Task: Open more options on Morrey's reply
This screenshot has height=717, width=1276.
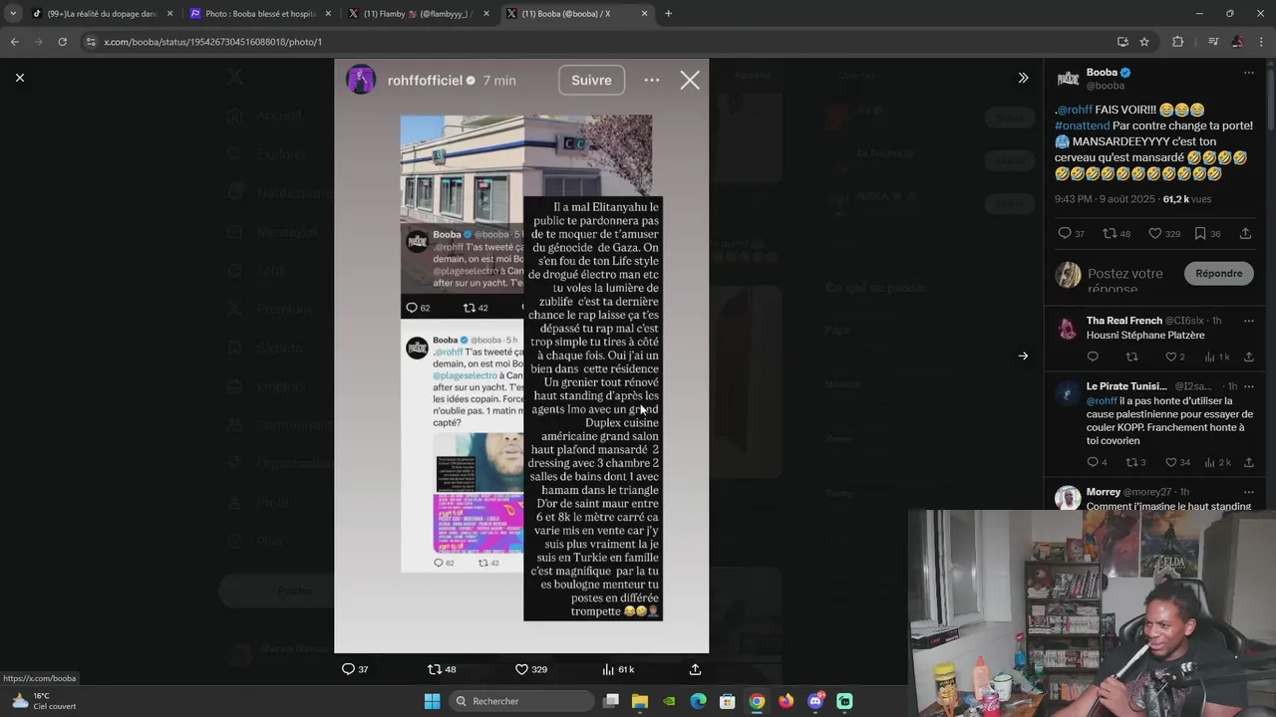Action: (x=1248, y=492)
